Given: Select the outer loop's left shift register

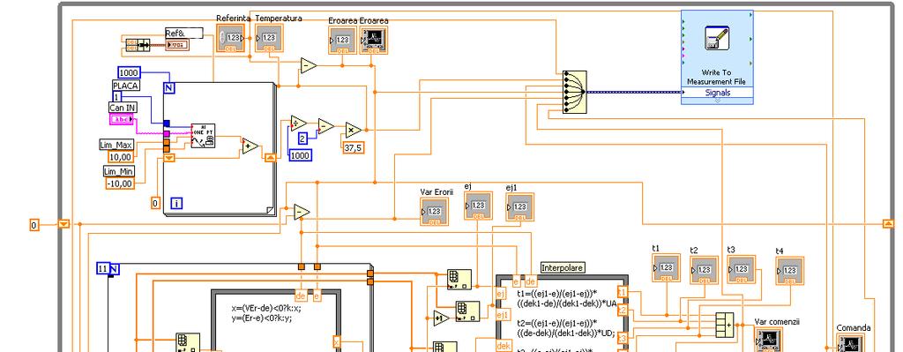Looking at the screenshot, I should coord(63,223).
